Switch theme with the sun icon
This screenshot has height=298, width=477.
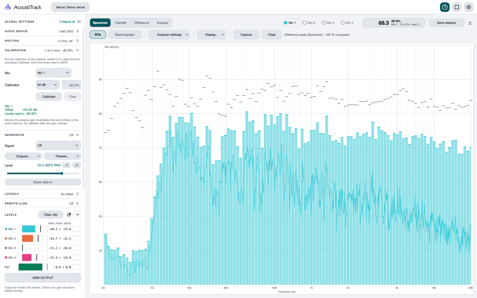click(469, 7)
